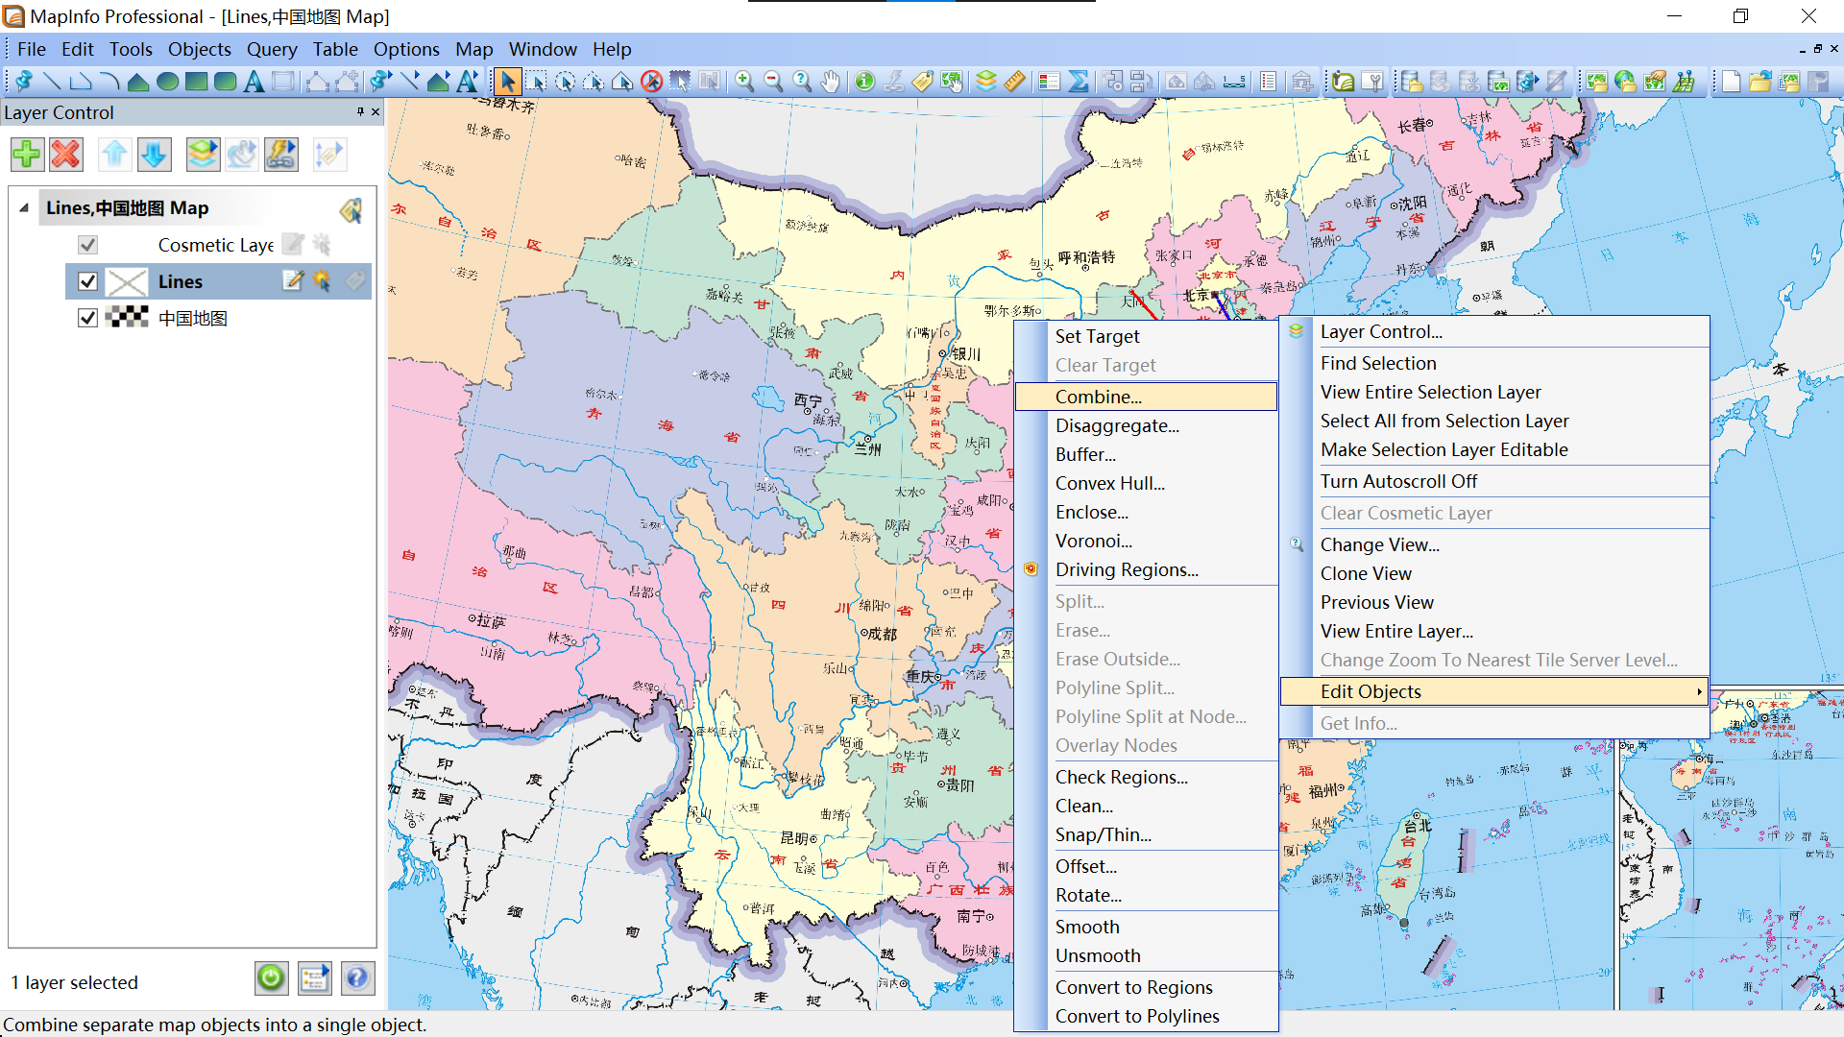Choose Combine... from the submenu

1098,397
